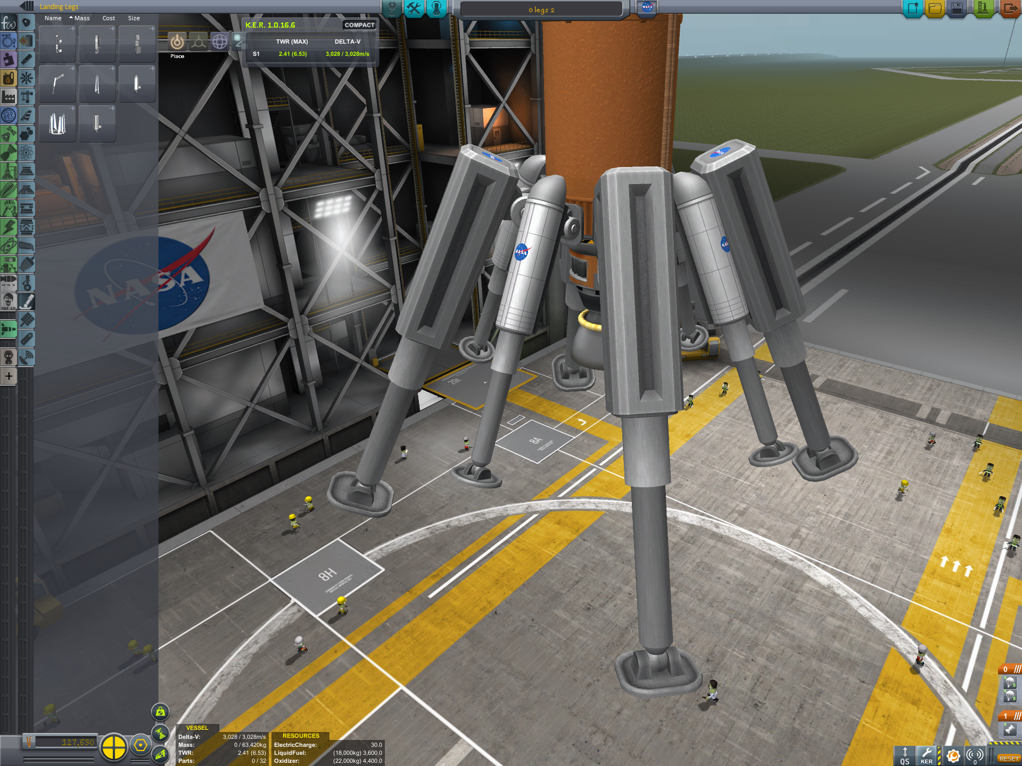Click the funds counter 127,650
Screen dimensions: 1022x766
point(65,742)
